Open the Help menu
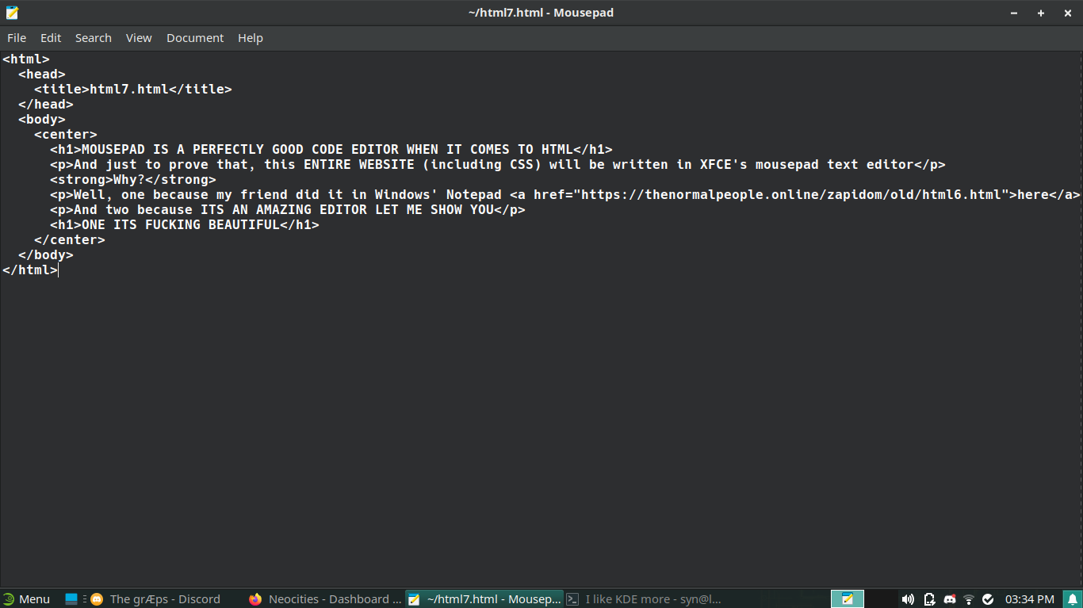The width and height of the screenshot is (1083, 608). click(251, 38)
